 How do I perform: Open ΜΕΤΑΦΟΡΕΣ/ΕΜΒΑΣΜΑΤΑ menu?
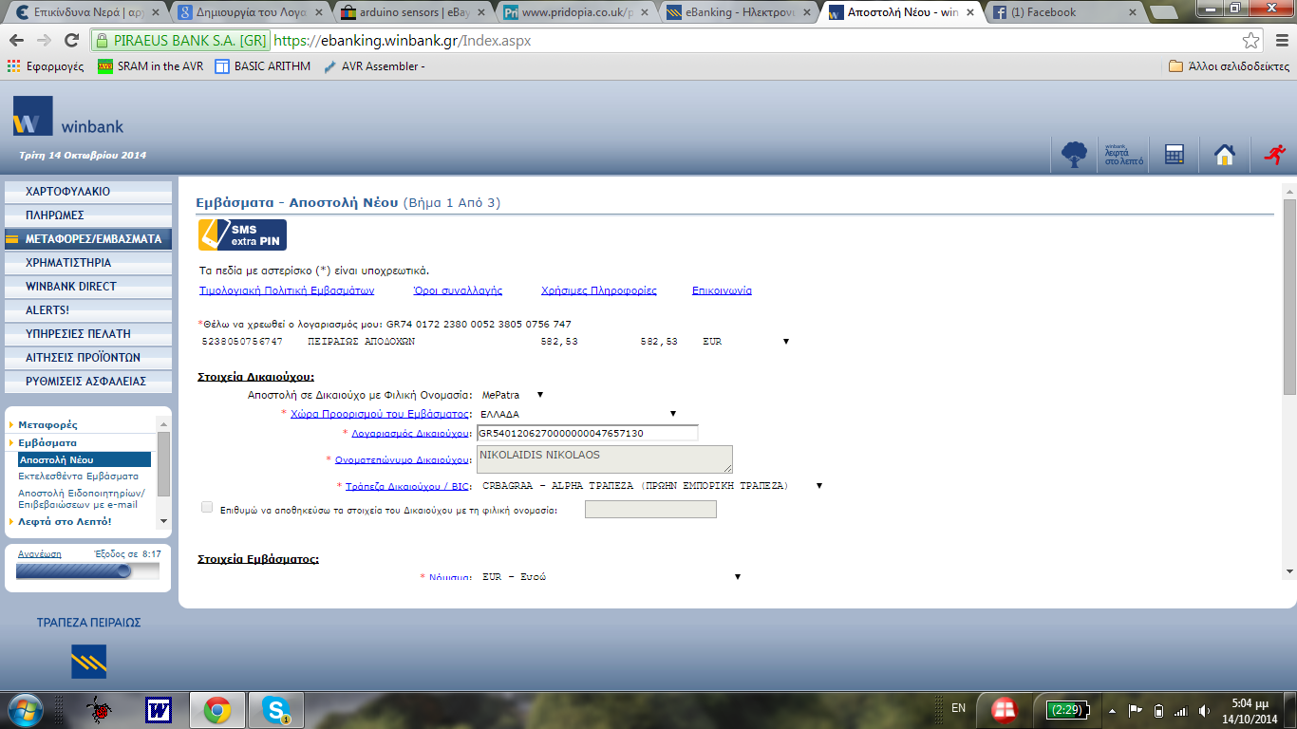coord(88,238)
